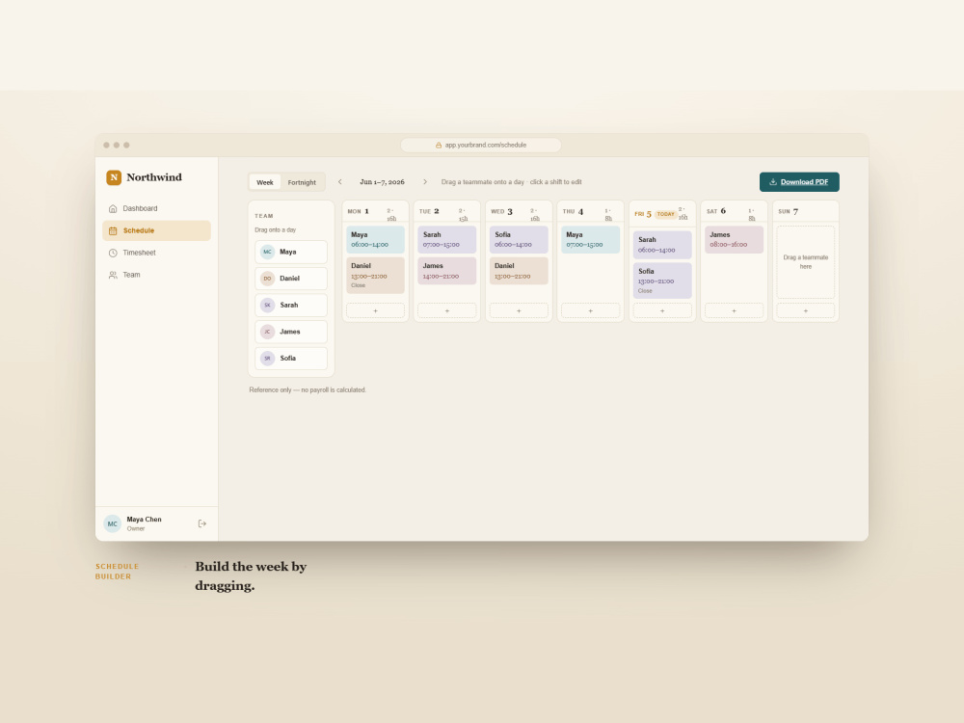Click the TODAY badge on Friday
This screenshot has height=723, width=964.
coord(665,214)
